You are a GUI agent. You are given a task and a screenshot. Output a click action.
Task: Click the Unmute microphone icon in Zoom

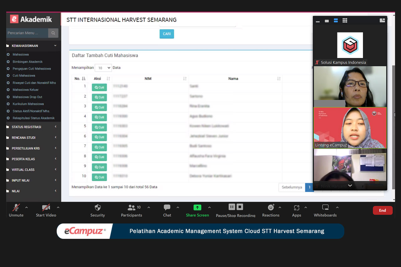click(x=16, y=208)
